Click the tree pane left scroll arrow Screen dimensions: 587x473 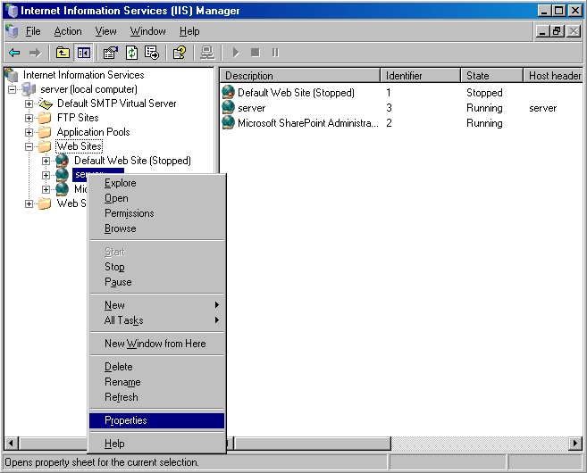(x=12, y=443)
